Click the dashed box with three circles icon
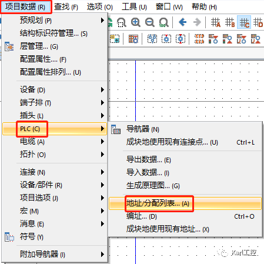 click(x=152, y=39)
